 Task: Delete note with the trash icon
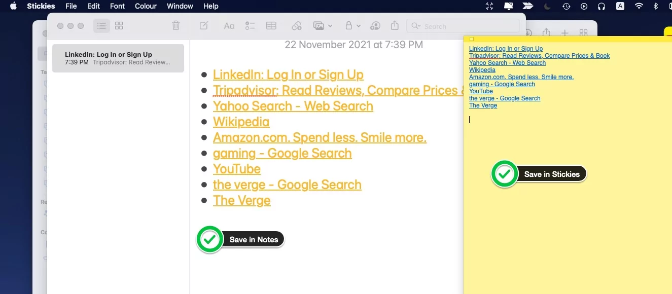(x=176, y=25)
